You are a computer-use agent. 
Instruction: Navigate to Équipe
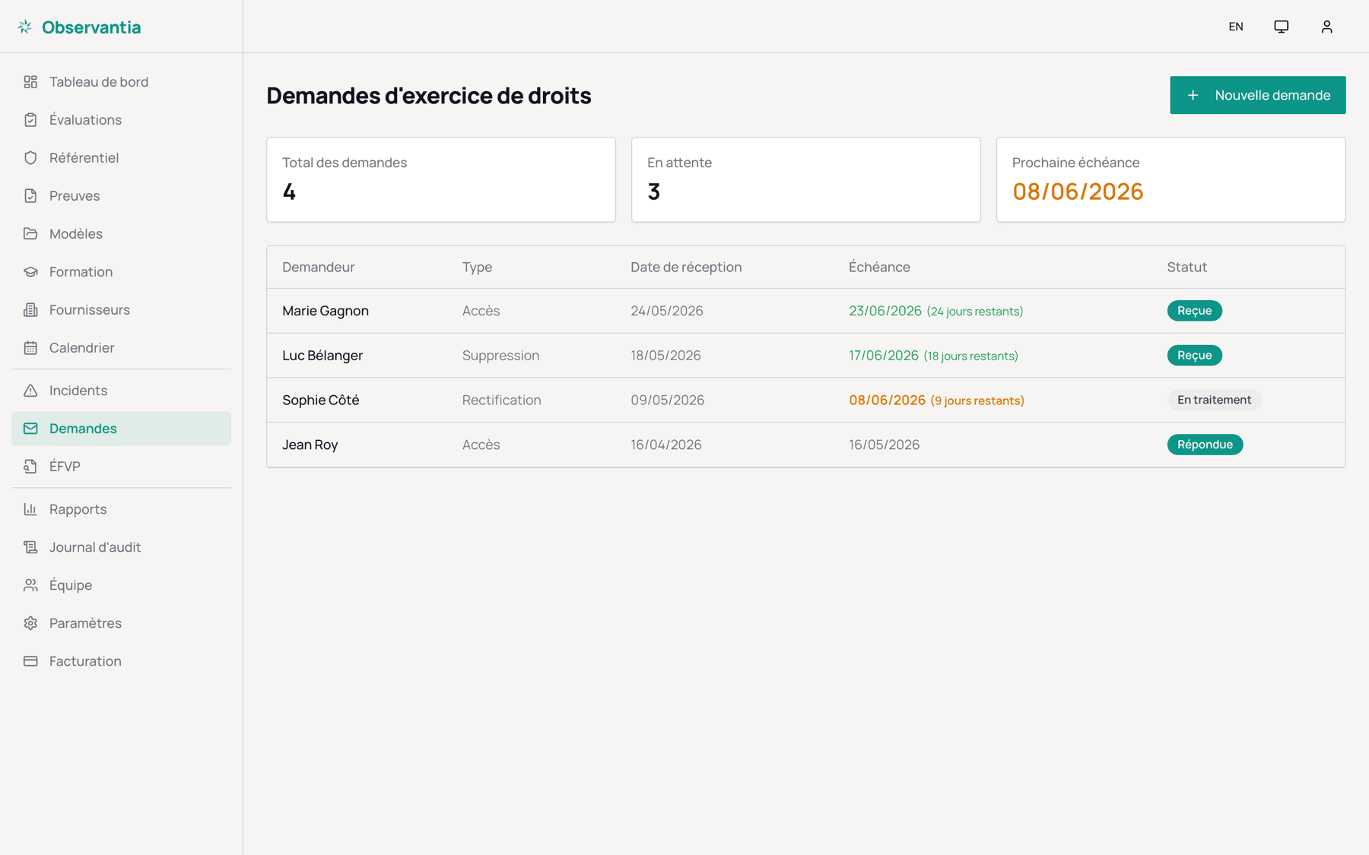(x=122, y=585)
